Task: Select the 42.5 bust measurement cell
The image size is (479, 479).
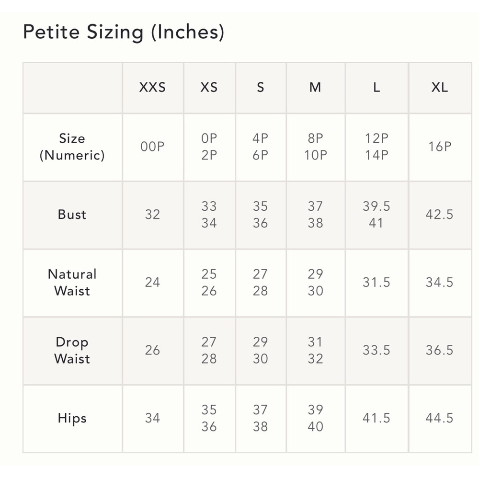Action: pyautogui.click(x=440, y=215)
